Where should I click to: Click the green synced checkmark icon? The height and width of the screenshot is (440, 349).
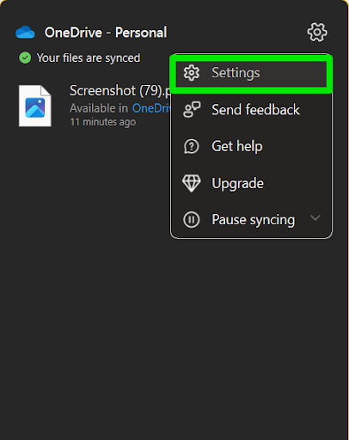point(25,58)
